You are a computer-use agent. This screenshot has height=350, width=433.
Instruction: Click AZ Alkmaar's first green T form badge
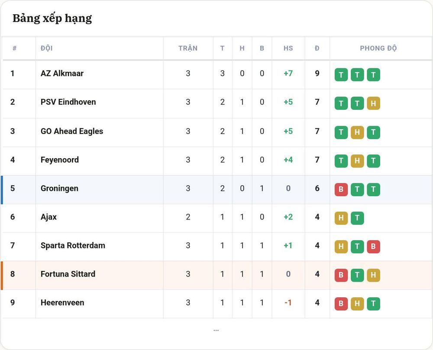click(x=341, y=75)
